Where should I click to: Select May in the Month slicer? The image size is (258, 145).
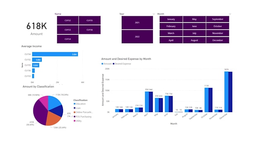(x=194, y=19)
